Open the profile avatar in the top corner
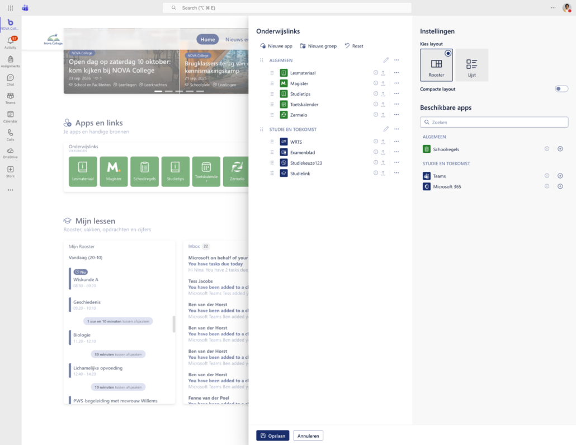576x445 pixels. coord(567,8)
